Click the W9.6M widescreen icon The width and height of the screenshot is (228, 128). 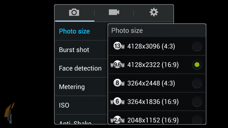click(x=118, y=64)
